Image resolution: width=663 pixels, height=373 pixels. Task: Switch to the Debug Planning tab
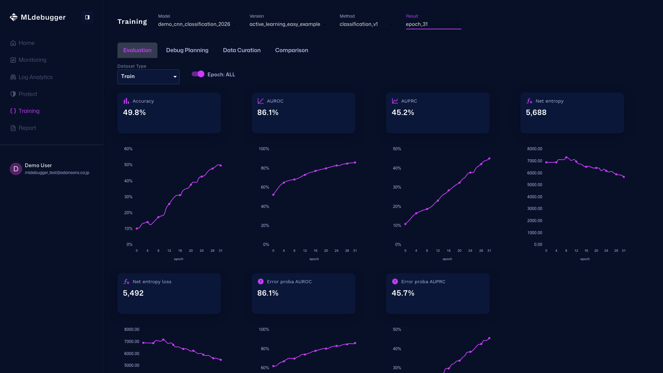187,50
